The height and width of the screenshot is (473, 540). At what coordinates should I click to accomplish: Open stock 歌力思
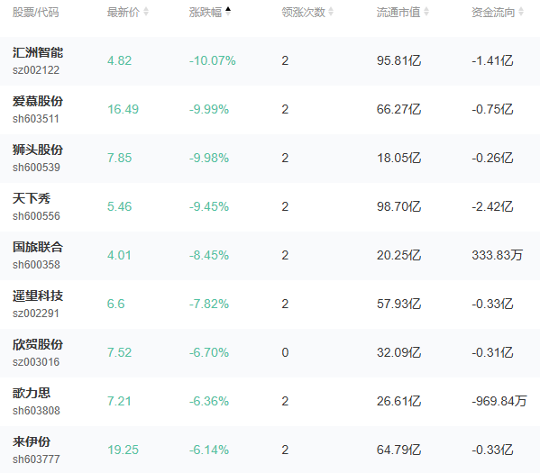click(x=32, y=393)
